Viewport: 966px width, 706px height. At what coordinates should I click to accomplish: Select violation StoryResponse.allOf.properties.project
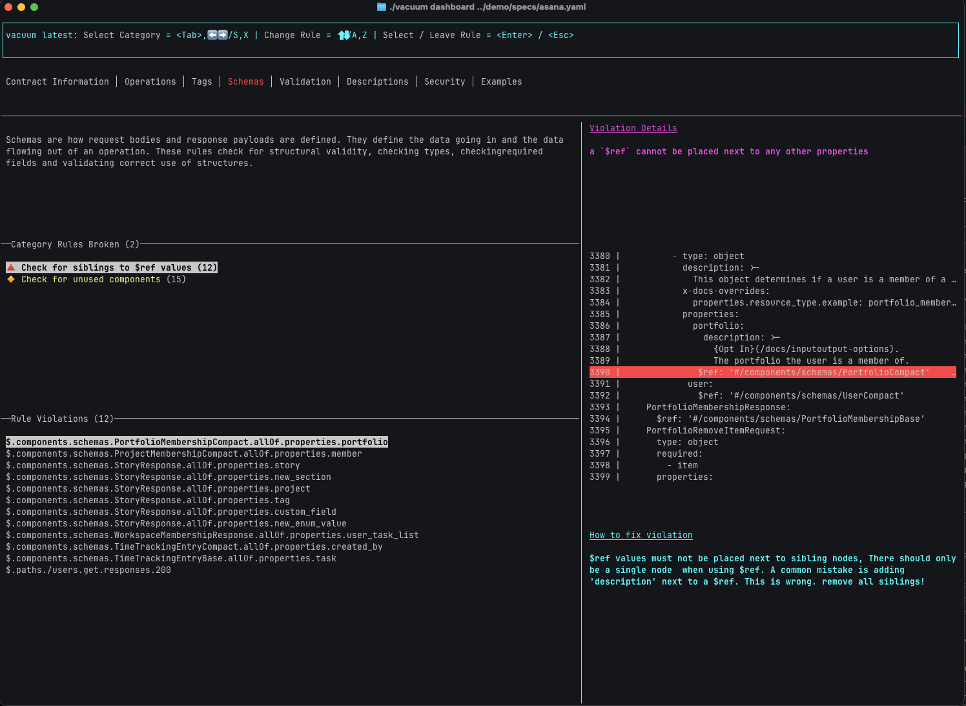[x=158, y=488]
